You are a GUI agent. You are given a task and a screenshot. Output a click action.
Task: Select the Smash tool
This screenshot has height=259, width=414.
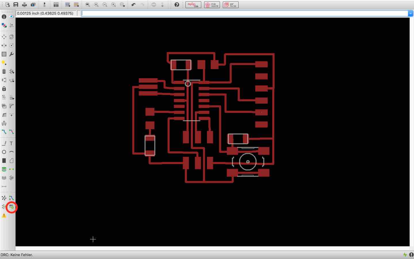[x=4, y=106]
